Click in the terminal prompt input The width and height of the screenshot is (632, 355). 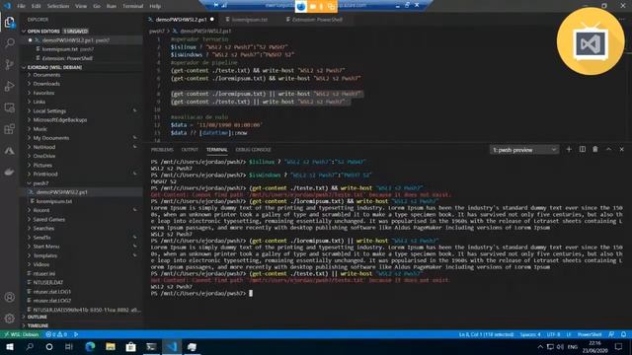click(251, 294)
